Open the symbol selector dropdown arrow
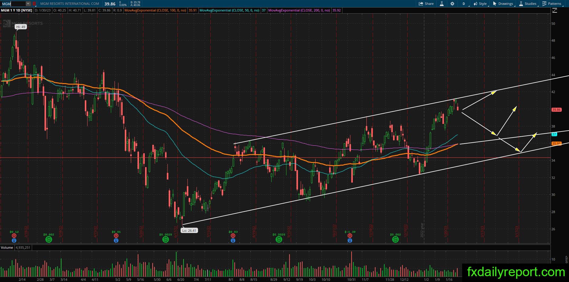Image resolution: width=569 pixels, height=282 pixels. click(28, 4)
